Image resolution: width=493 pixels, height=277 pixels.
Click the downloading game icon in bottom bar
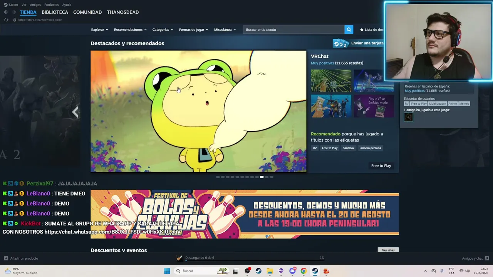[x=179, y=258]
